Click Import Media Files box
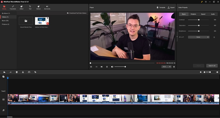 point(26,21)
